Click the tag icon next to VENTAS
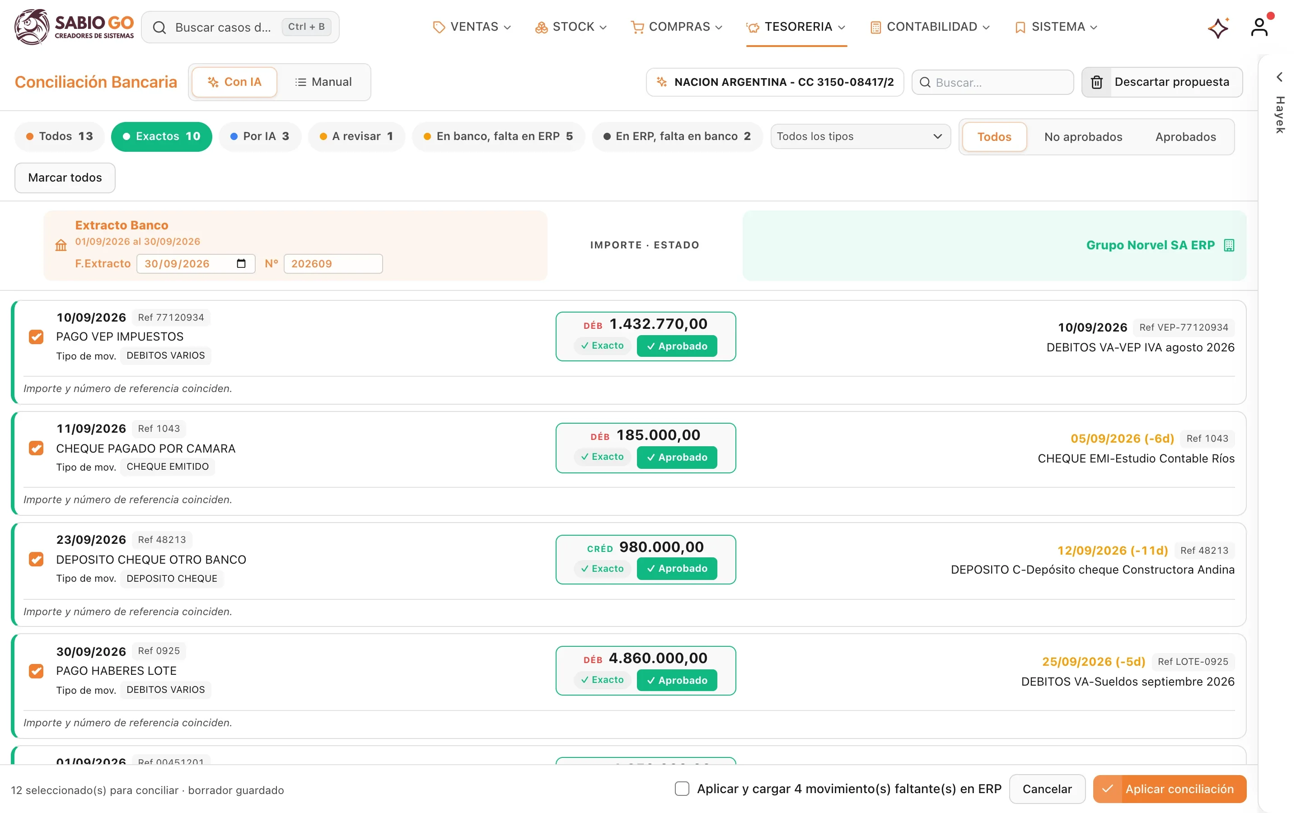Viewport: 1301px width, 813px height. pyautogui.click(x=439, y=27)
